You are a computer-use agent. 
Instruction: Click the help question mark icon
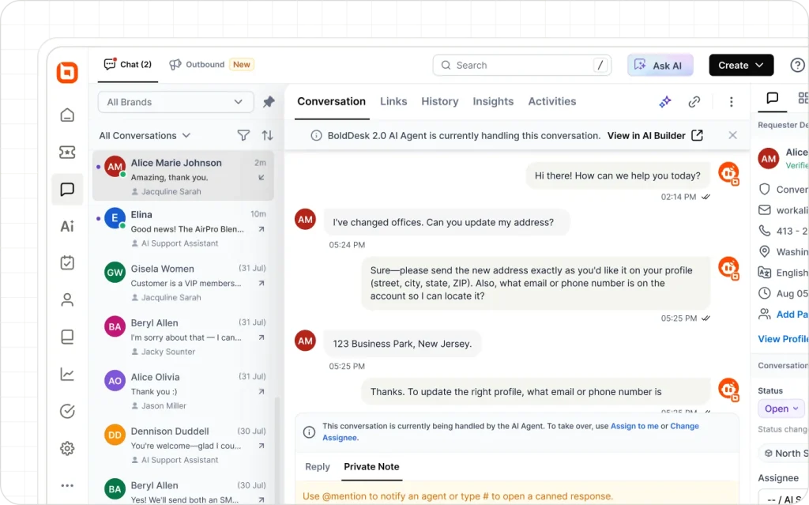(797, 65)
